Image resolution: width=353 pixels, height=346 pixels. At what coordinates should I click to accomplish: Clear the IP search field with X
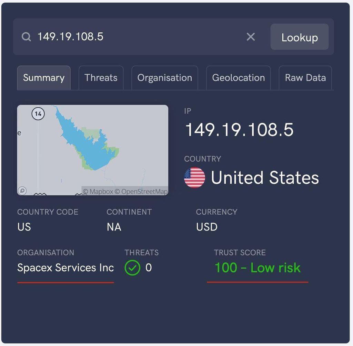pos(251,37)
